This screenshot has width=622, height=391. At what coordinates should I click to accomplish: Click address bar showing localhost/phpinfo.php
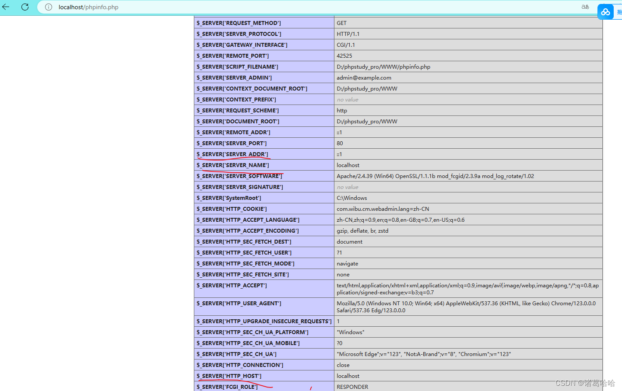[88, 7]
